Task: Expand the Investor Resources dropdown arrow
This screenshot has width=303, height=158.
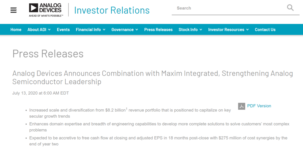Action: [x=247, y=30]
